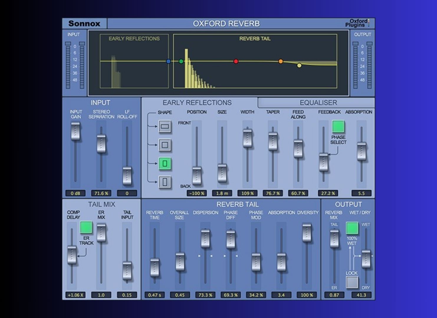437x318 pixels.
Task: Click the Overall Size slider handle
Action: (x=180, y=261)
